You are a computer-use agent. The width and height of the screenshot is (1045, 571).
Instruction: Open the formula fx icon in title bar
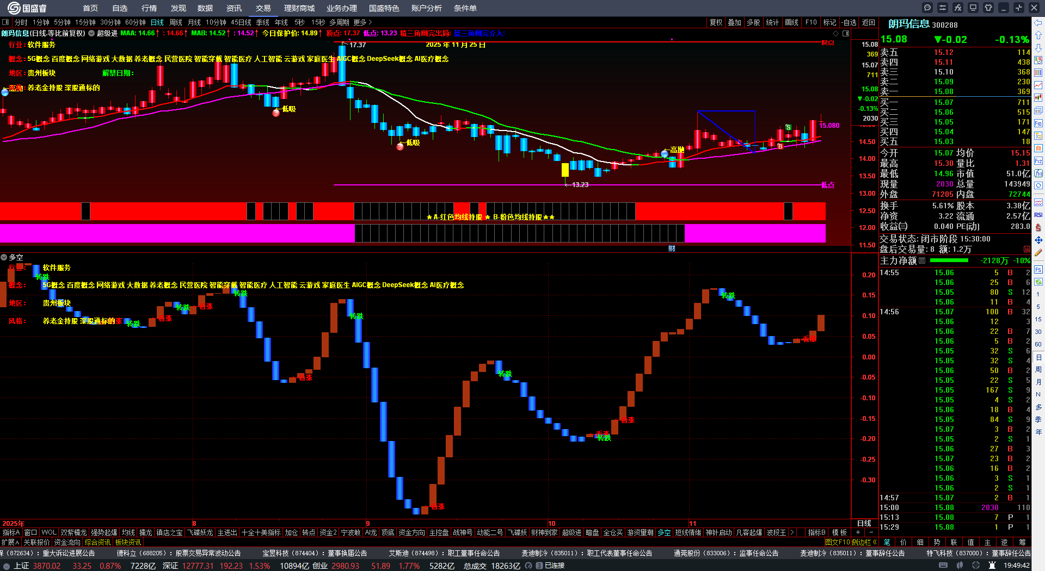point(958,8)
